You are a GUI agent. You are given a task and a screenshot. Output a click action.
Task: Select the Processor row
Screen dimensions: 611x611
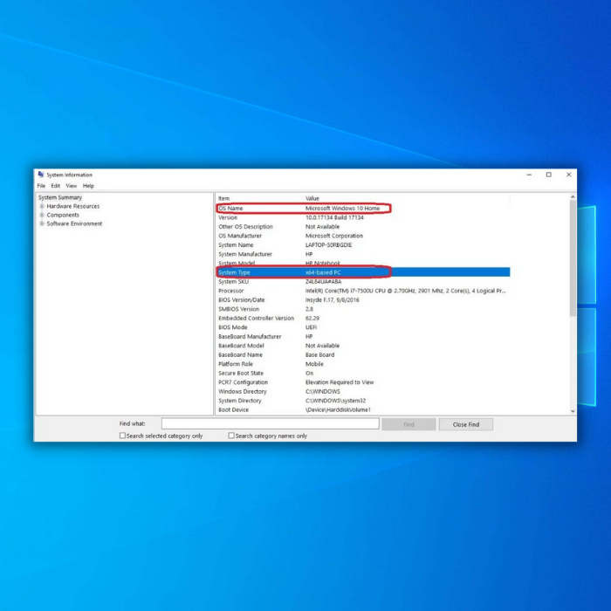363,291
